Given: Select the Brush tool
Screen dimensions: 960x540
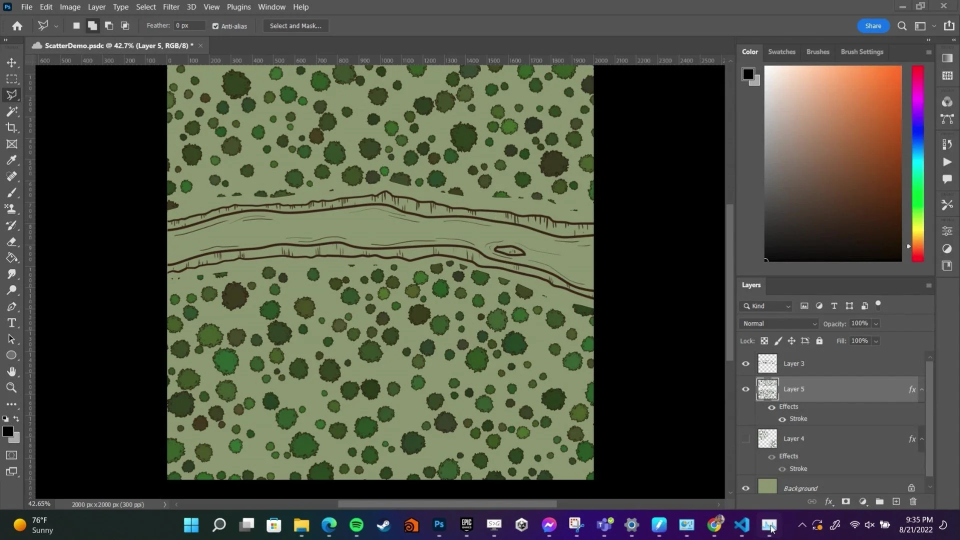Looking at the screenshot, I should (11, 192).
